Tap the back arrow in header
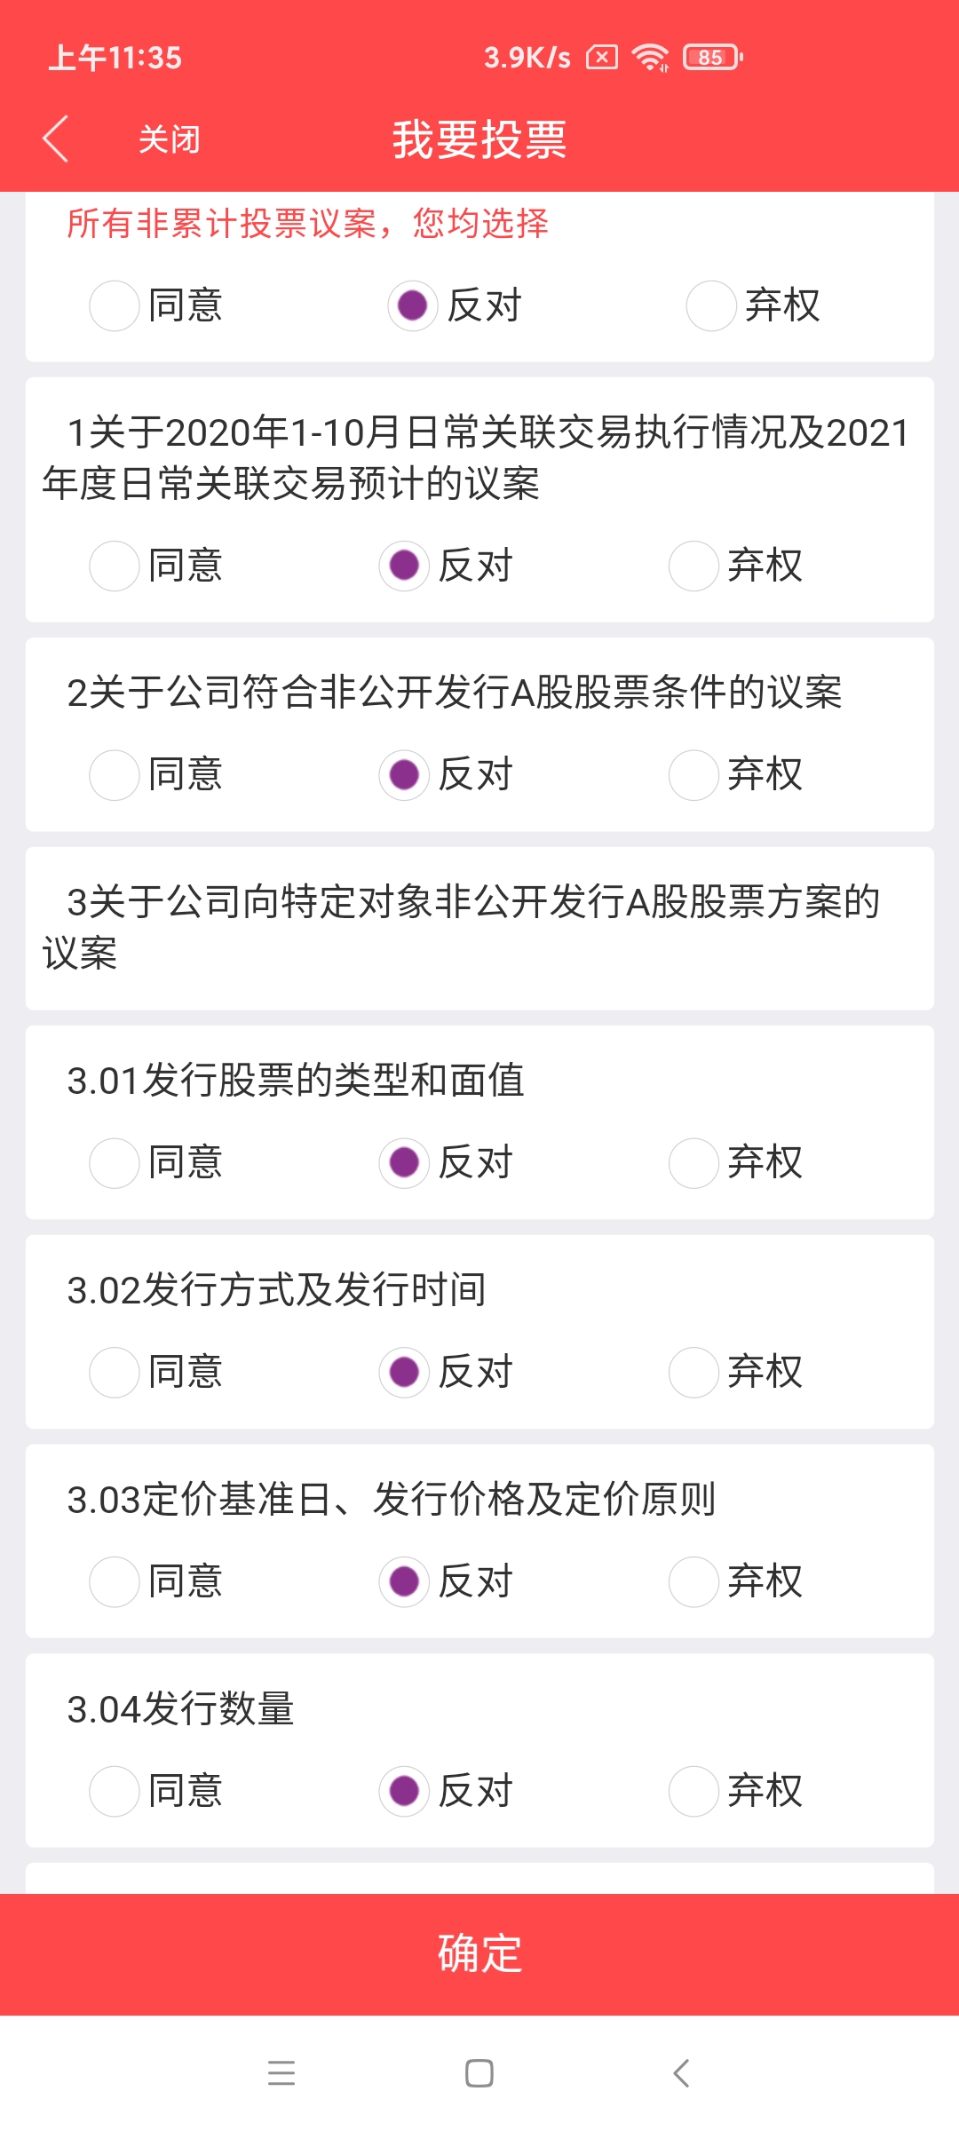959x2131 pixels. (56, 139)
